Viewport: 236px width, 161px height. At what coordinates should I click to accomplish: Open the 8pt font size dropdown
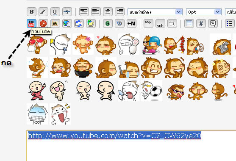pyautogui.click(x=204, y=12)
